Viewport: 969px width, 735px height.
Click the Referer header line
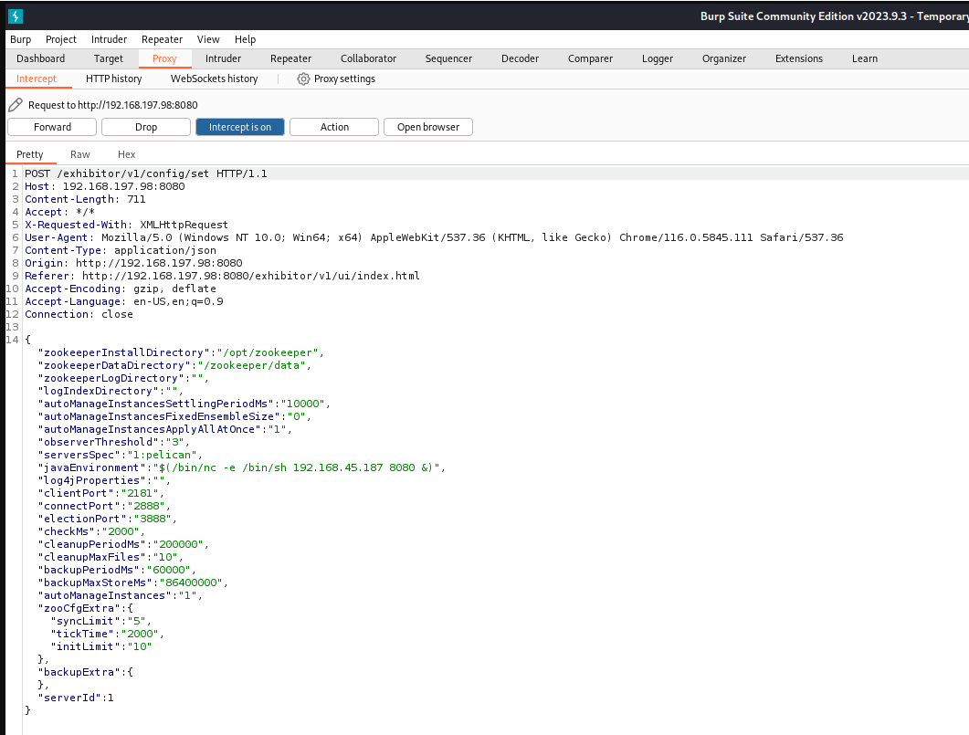[x=222, y=276]
